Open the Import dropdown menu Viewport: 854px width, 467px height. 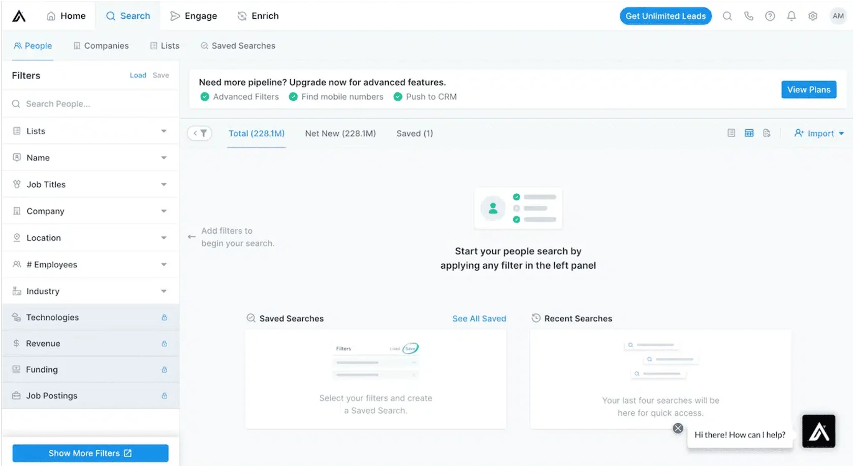[x=819, y=133]
